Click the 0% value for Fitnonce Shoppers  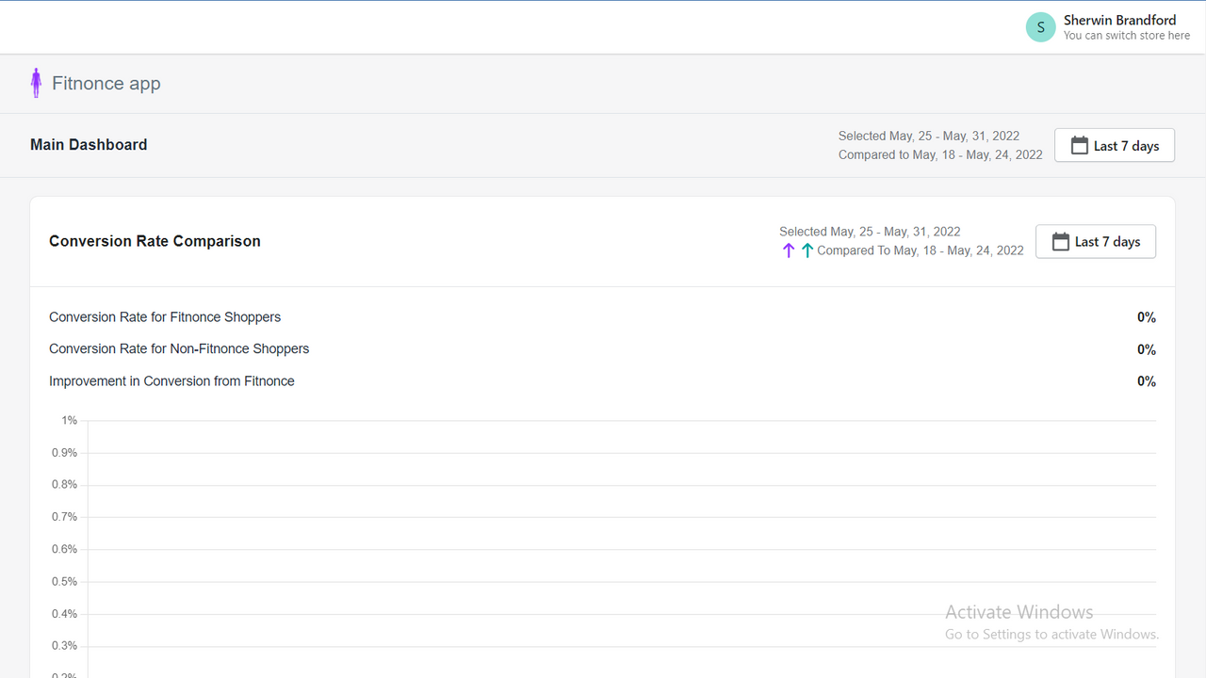tap(1146, 317)
